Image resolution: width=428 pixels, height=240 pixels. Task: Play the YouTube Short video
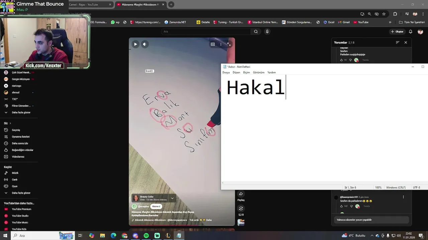135,44
